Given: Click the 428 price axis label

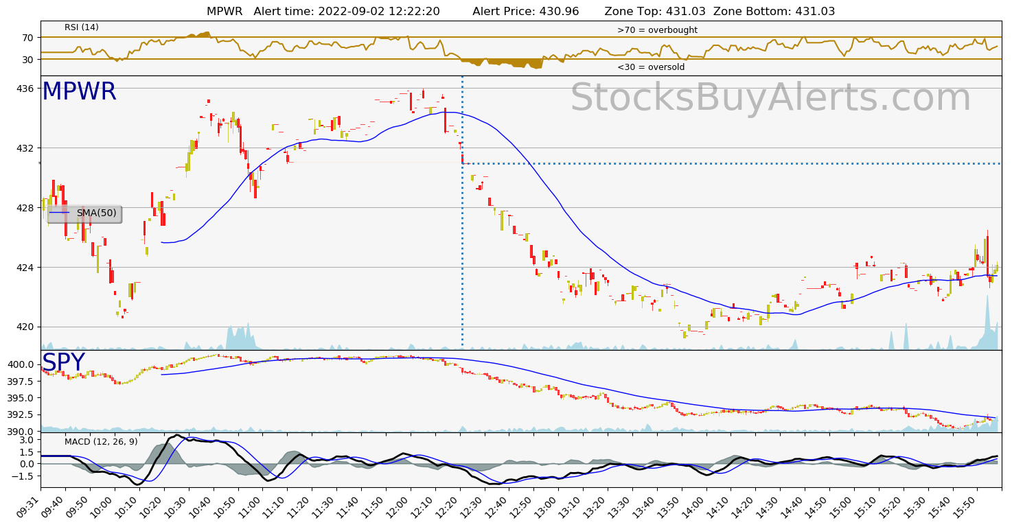Looking at the screenshot, I should (x=26, y=208).
